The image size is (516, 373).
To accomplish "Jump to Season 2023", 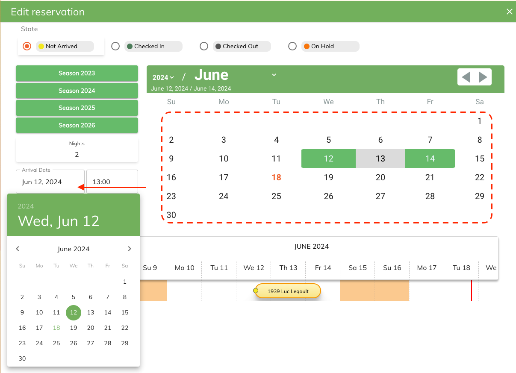I will coord(77,73).
